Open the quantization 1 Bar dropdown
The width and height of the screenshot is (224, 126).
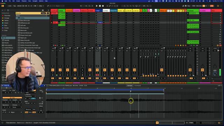tap(42, 6)
